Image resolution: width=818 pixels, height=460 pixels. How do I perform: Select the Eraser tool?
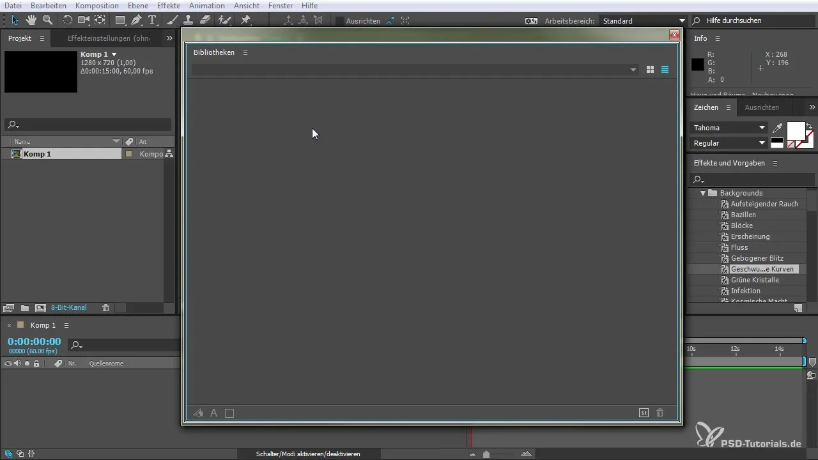click(x=205, y=20)
